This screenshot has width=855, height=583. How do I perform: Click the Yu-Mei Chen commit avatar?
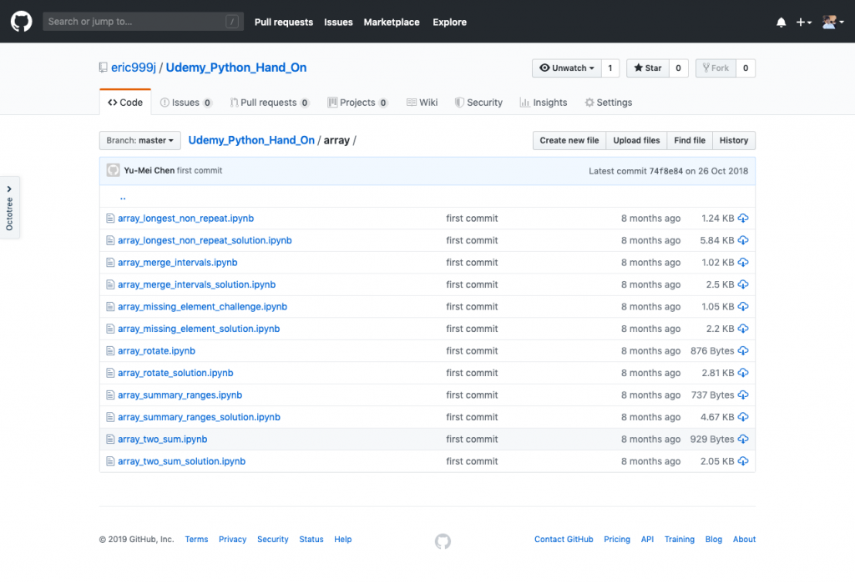point(113,170)
